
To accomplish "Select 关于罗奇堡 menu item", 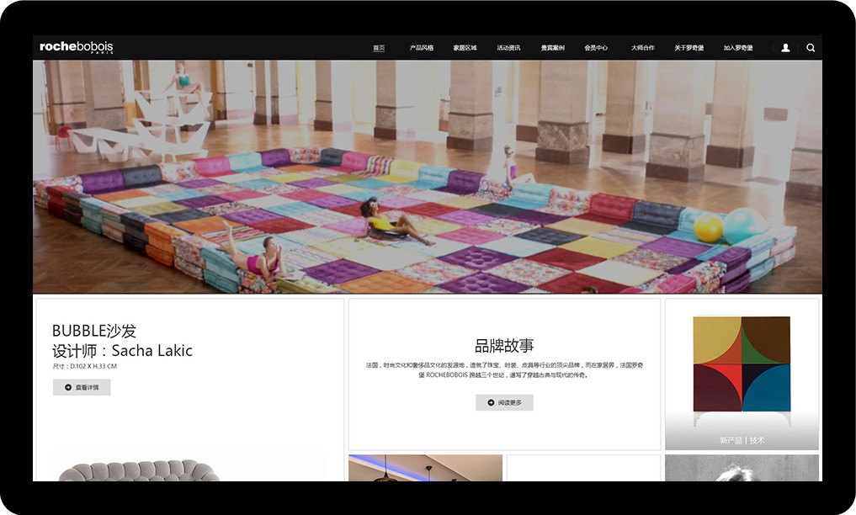I will coord(689,48).
